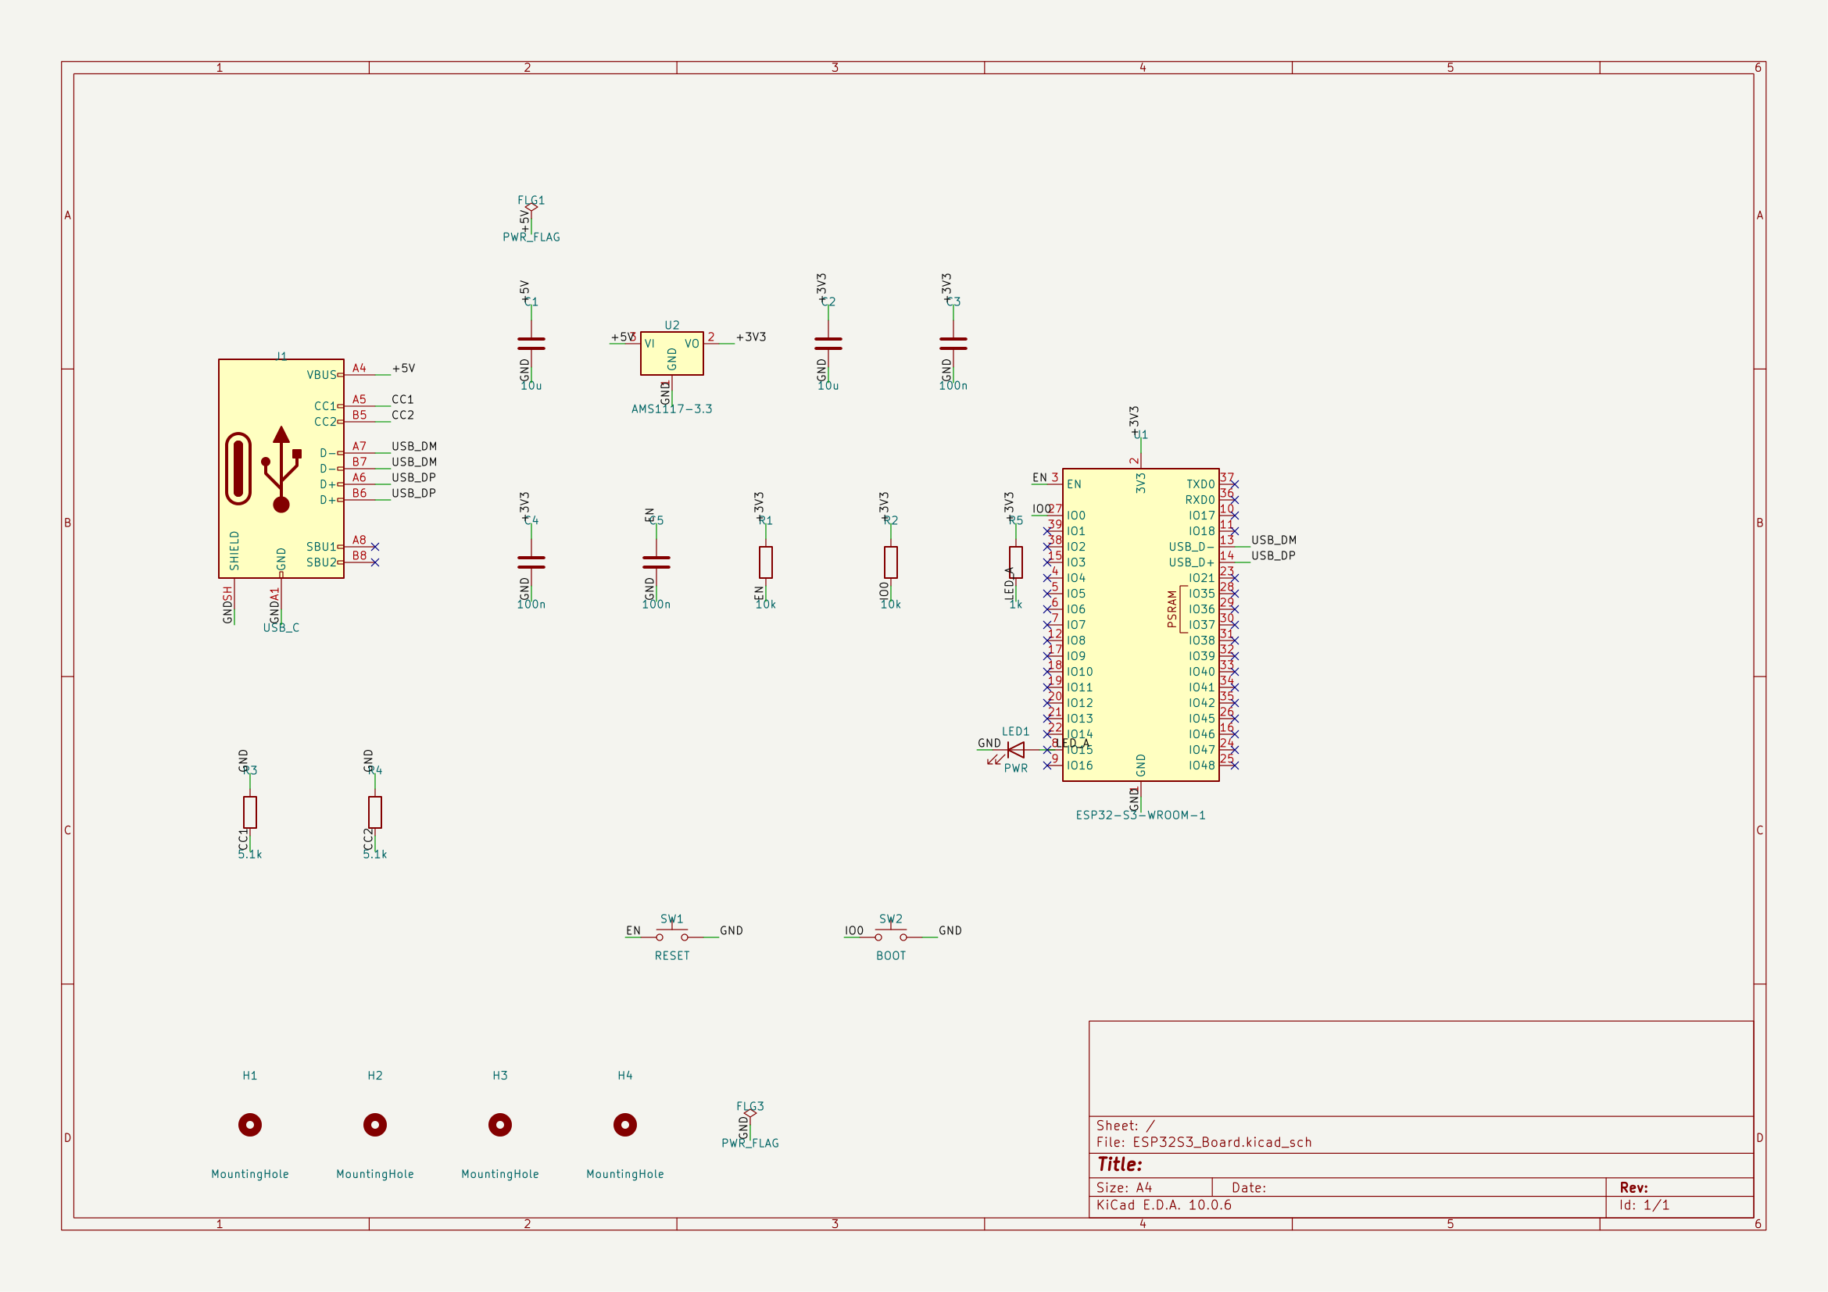Click resistor R5 1k symbol
1828x1292 pixels.
pyautogui.click(x=1016, y=562)
